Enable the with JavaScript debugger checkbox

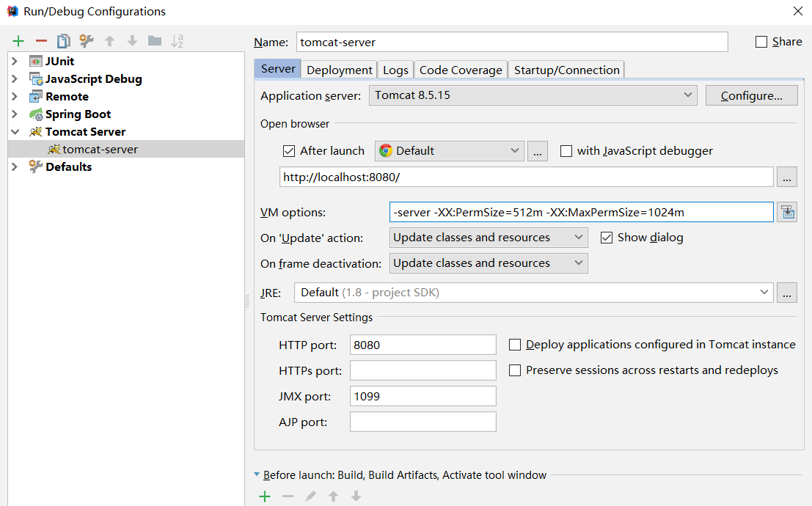point(566,151)
